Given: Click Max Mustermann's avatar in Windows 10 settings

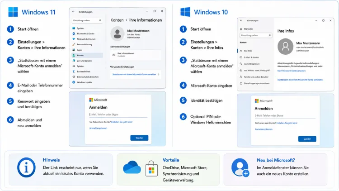Looking at the screenshot, I should click(285, 47).
